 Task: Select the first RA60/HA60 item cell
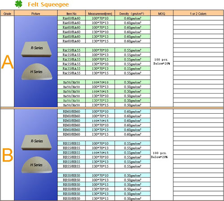72,18
